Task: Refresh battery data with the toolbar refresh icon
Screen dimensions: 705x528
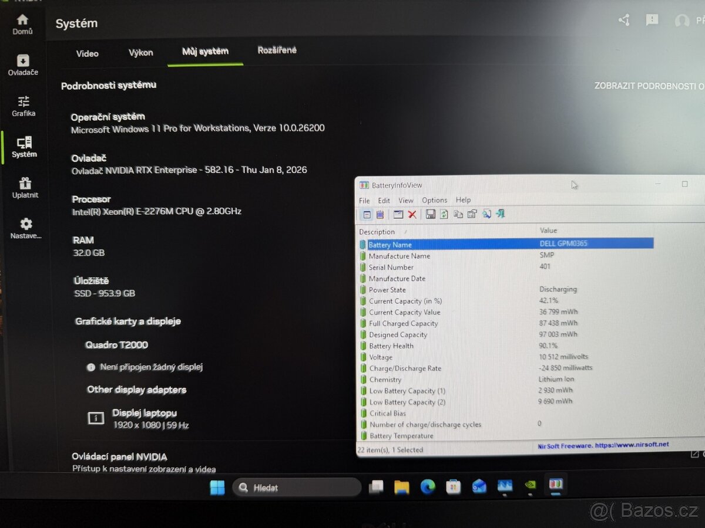Action: (444, 214)
